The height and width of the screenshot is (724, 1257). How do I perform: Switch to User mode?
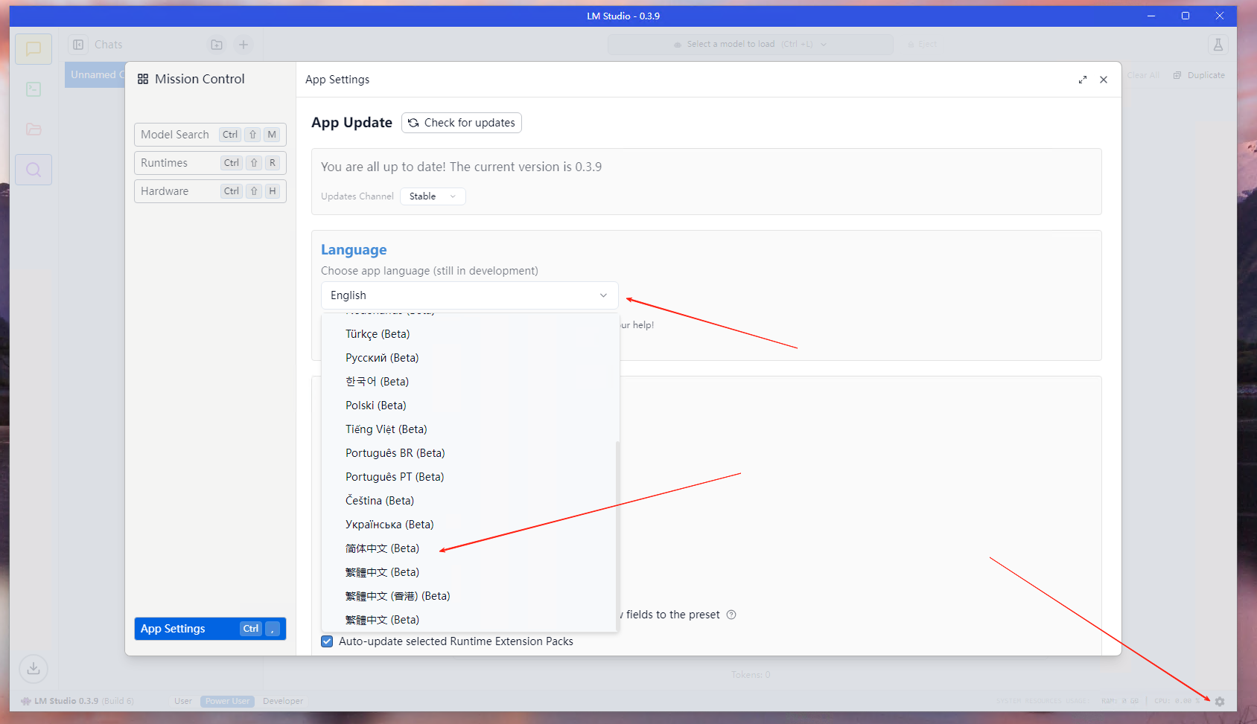183,701
